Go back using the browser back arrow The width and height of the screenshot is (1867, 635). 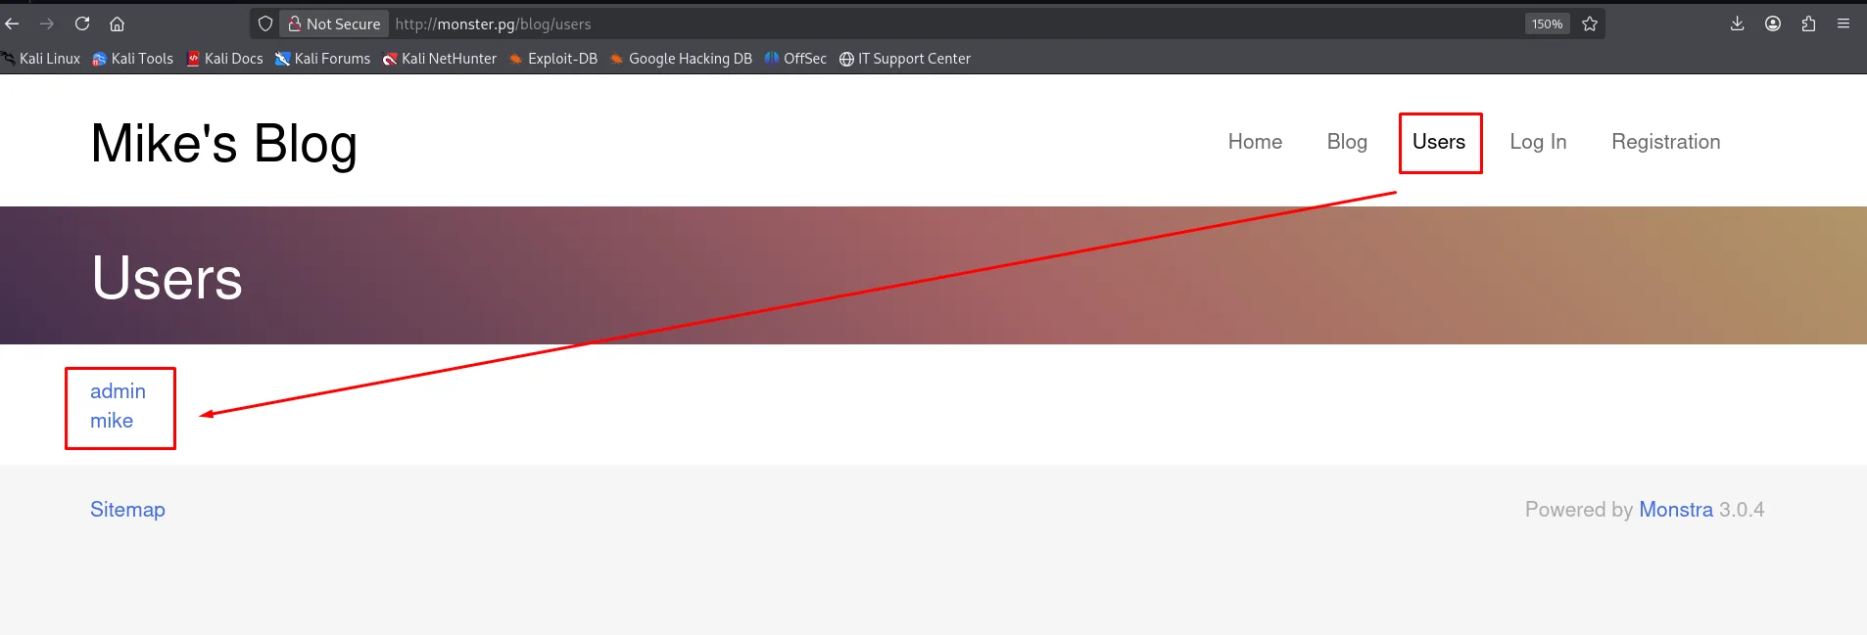tap(13, 23)
